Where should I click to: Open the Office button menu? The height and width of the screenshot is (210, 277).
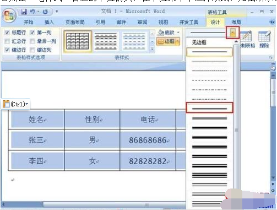coord(9,15)
